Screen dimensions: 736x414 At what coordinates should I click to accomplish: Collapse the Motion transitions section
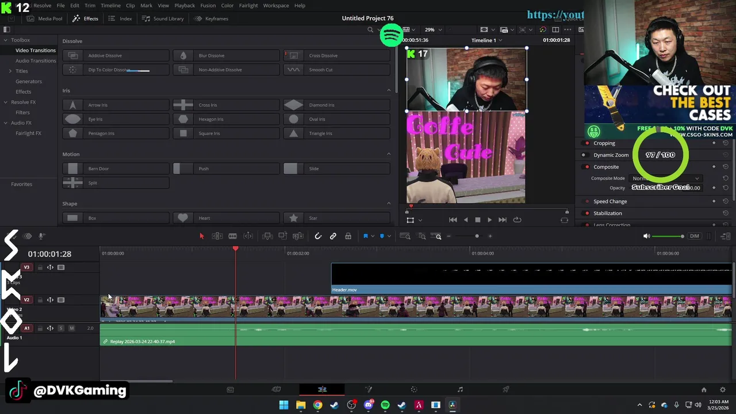point(389,154)
